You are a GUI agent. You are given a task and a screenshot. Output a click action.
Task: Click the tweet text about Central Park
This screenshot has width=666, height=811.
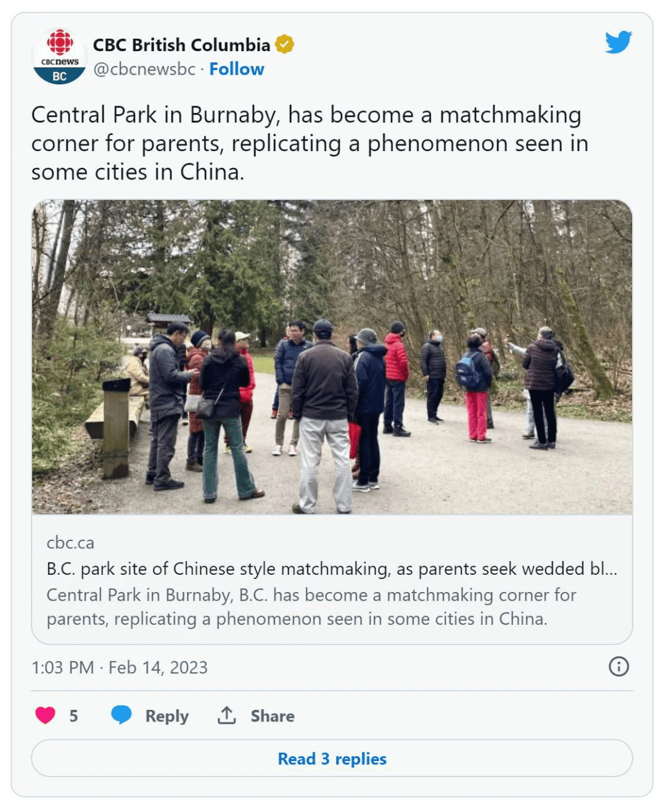click(x=308, y=143)
